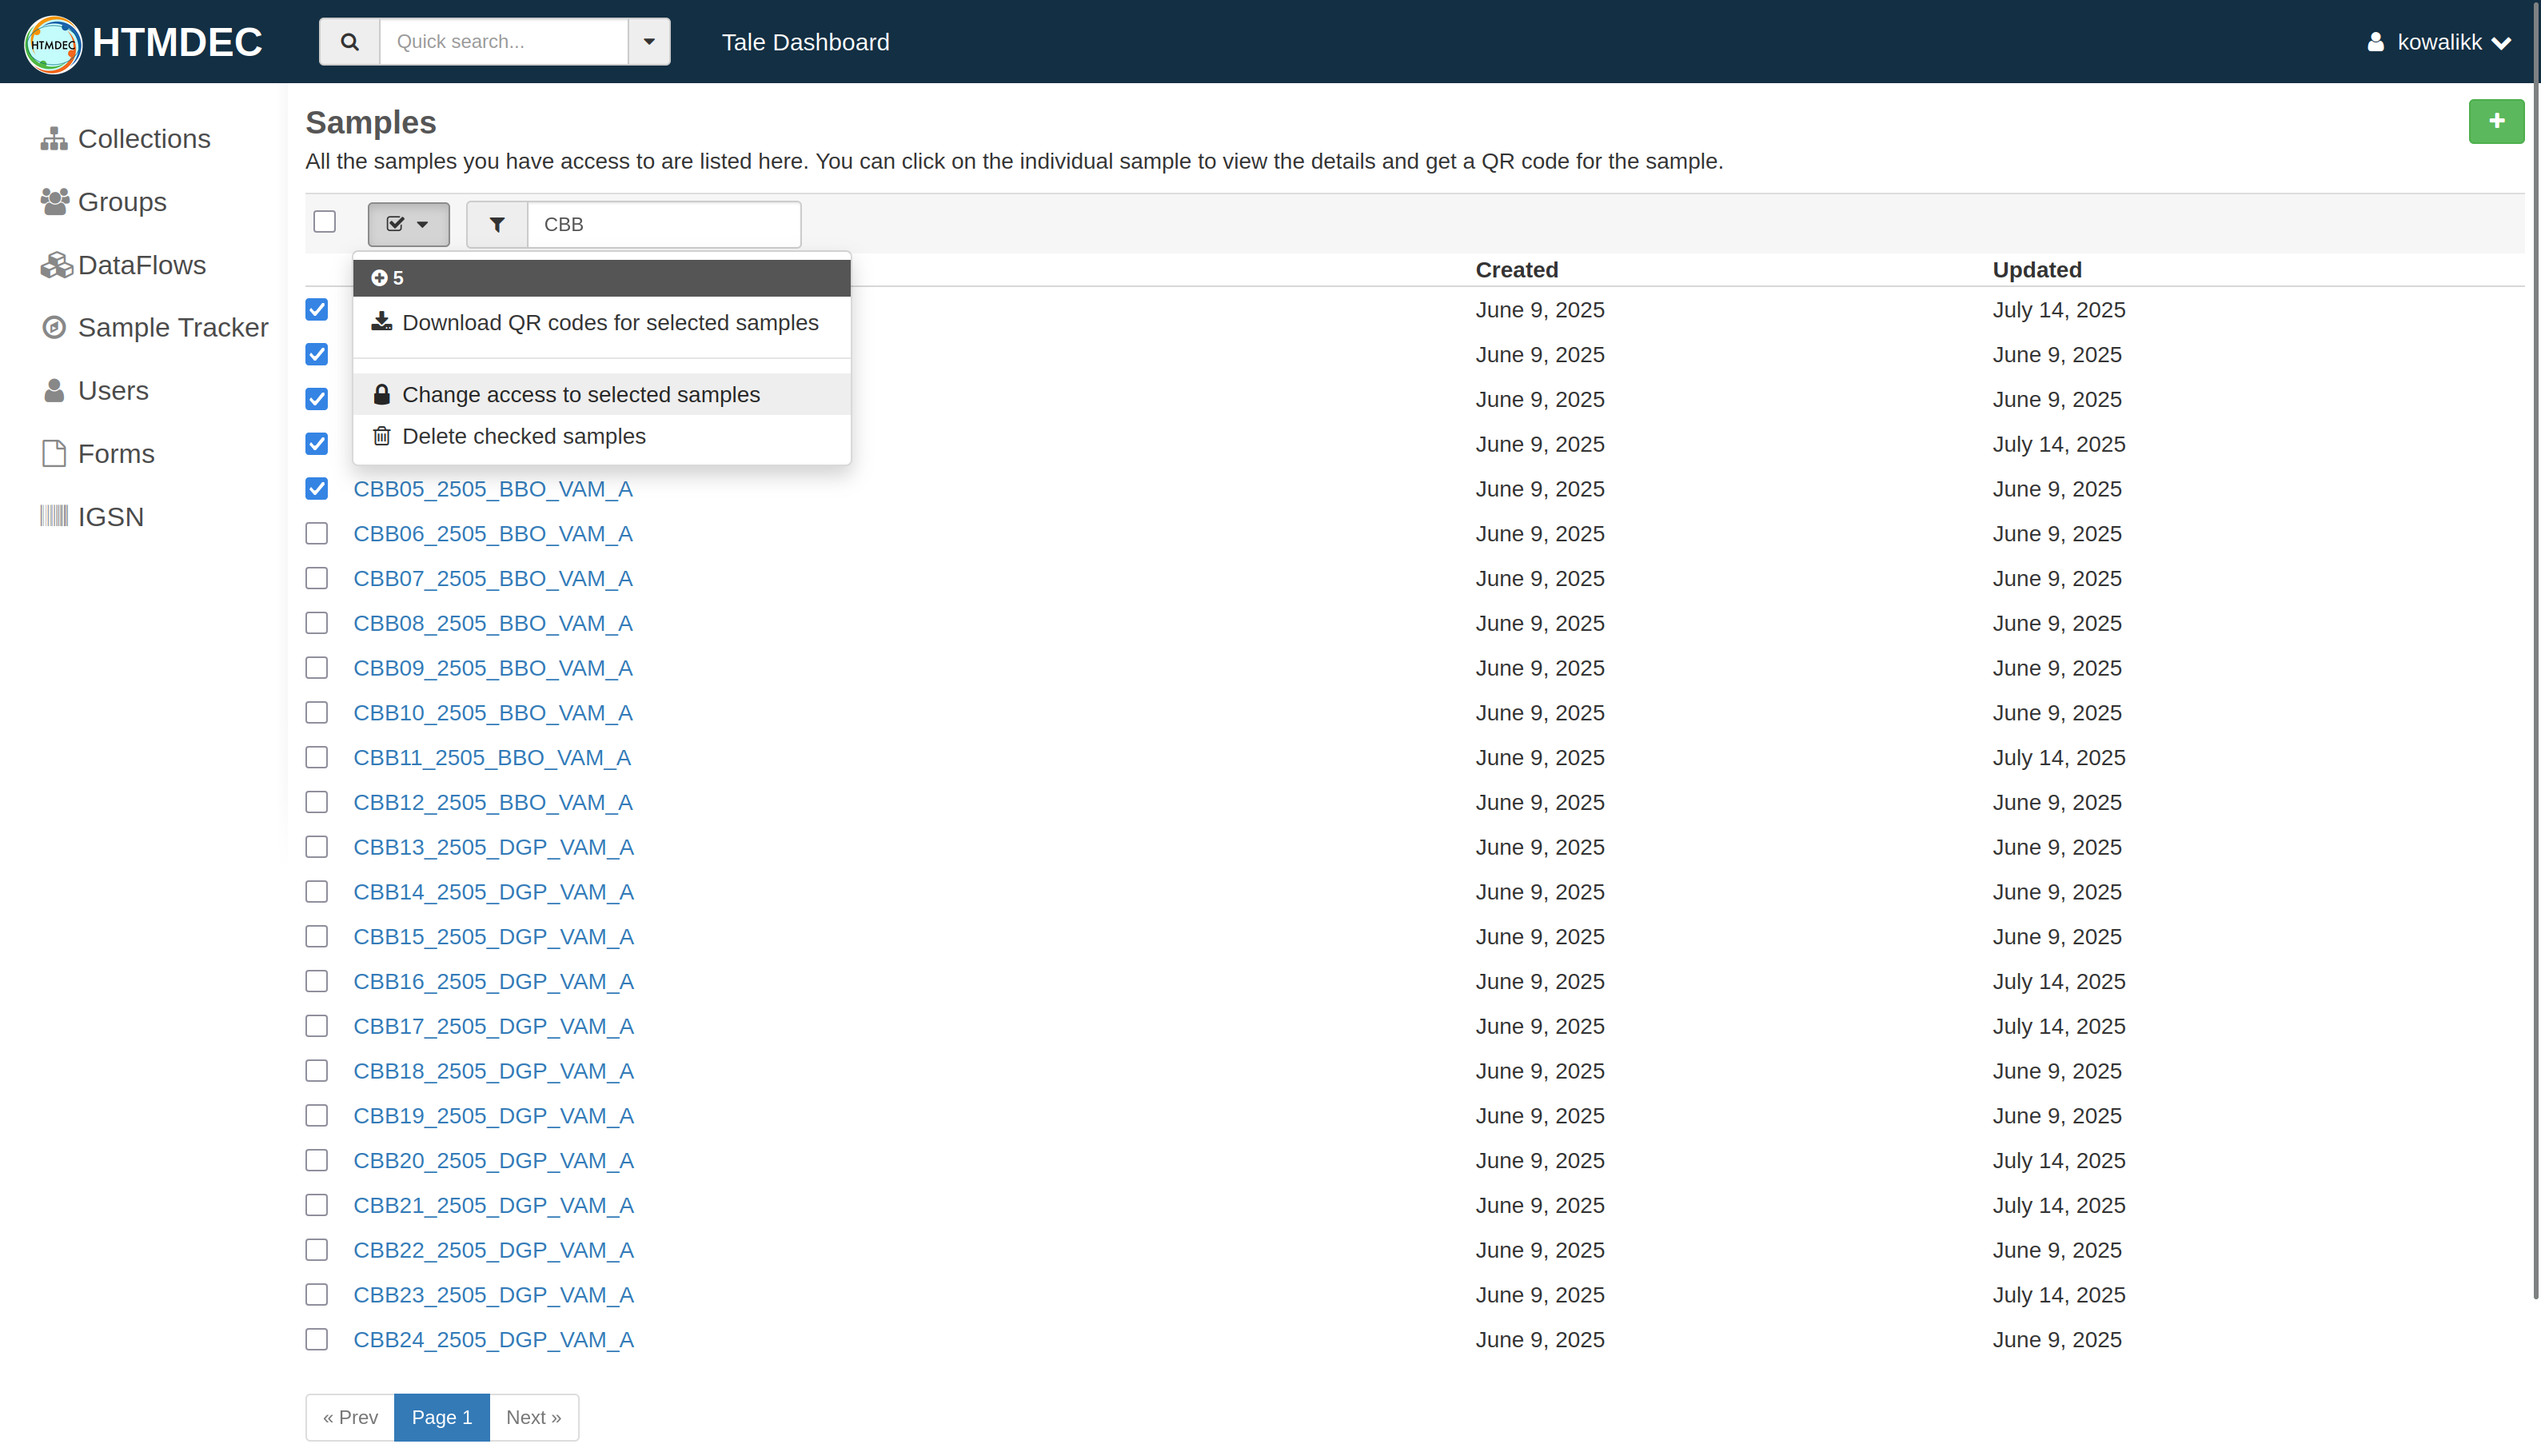Open the quick search magnifier icon
The height and width of the screenshot is (1456, 2541).
coord(349,41)
